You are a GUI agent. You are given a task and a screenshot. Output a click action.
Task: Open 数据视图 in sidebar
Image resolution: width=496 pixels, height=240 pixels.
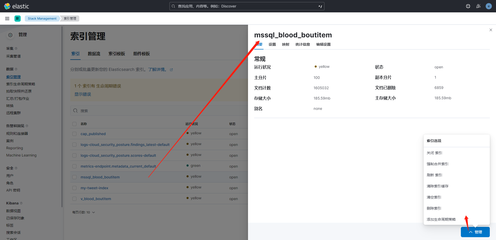click(x=13, y=211)
